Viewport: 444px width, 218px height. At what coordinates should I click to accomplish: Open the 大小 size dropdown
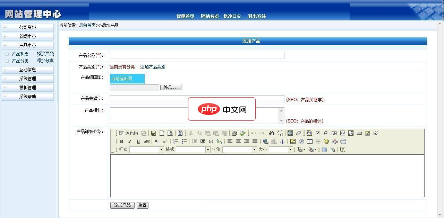[x=281, y=150]
